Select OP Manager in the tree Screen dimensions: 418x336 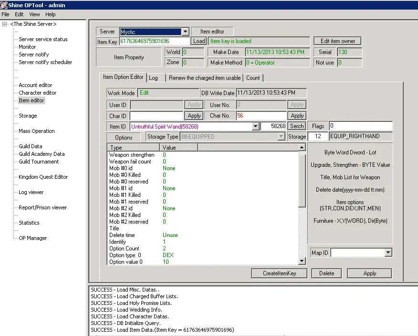[32, 238]
